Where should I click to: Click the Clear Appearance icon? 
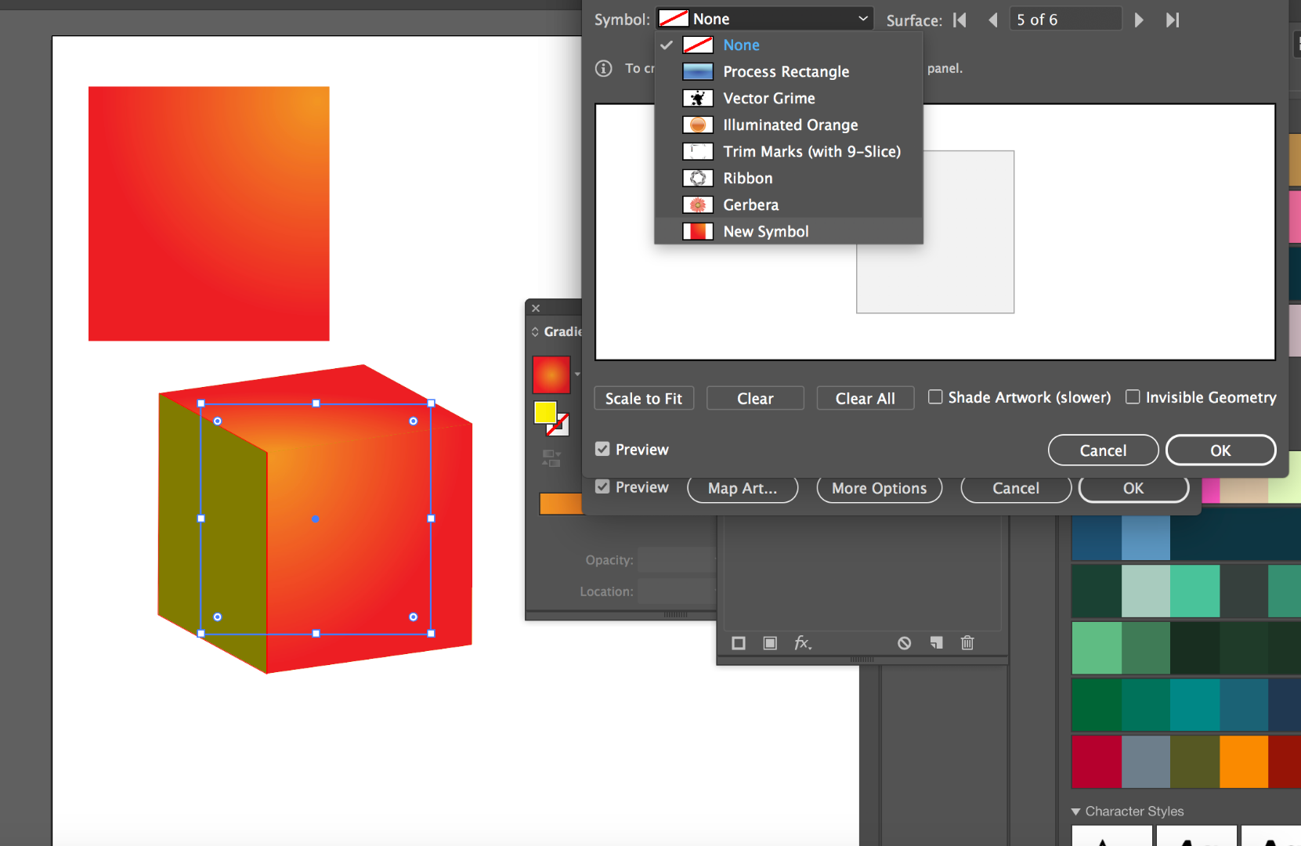click(x=905, y=643)
